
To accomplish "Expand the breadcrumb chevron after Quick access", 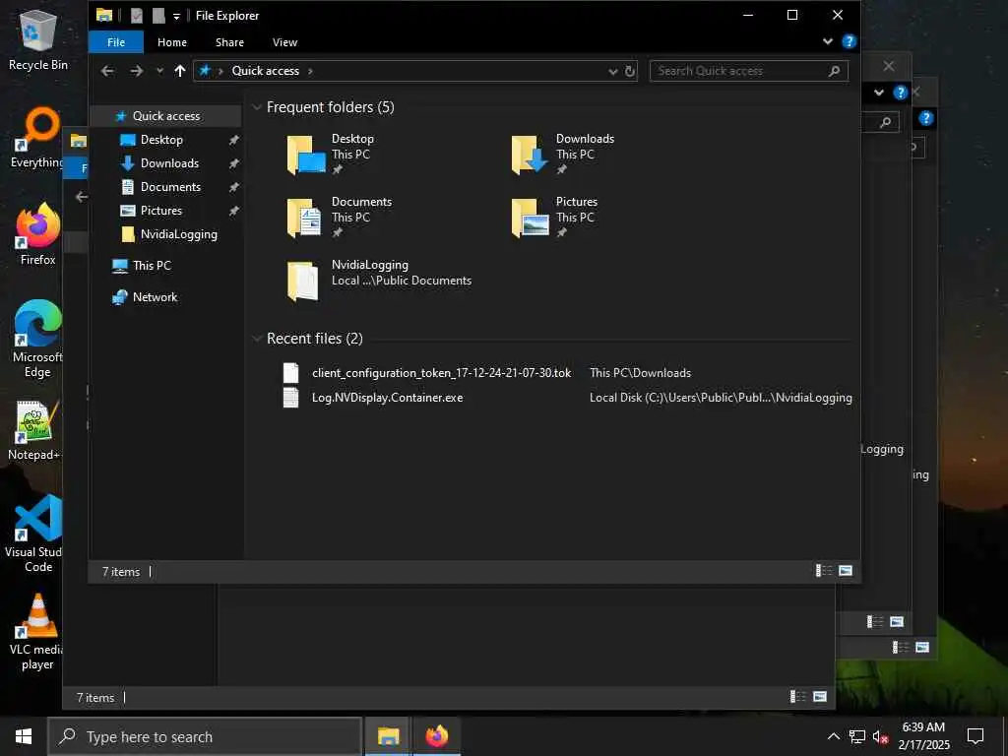I will pyautogui.click(x=310, y=71).
